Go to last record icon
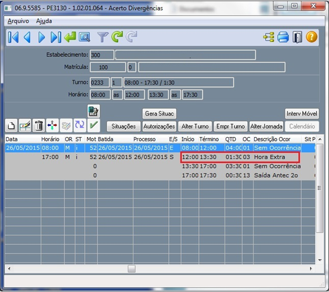This screenshot has width=329, height=292. 56,37
